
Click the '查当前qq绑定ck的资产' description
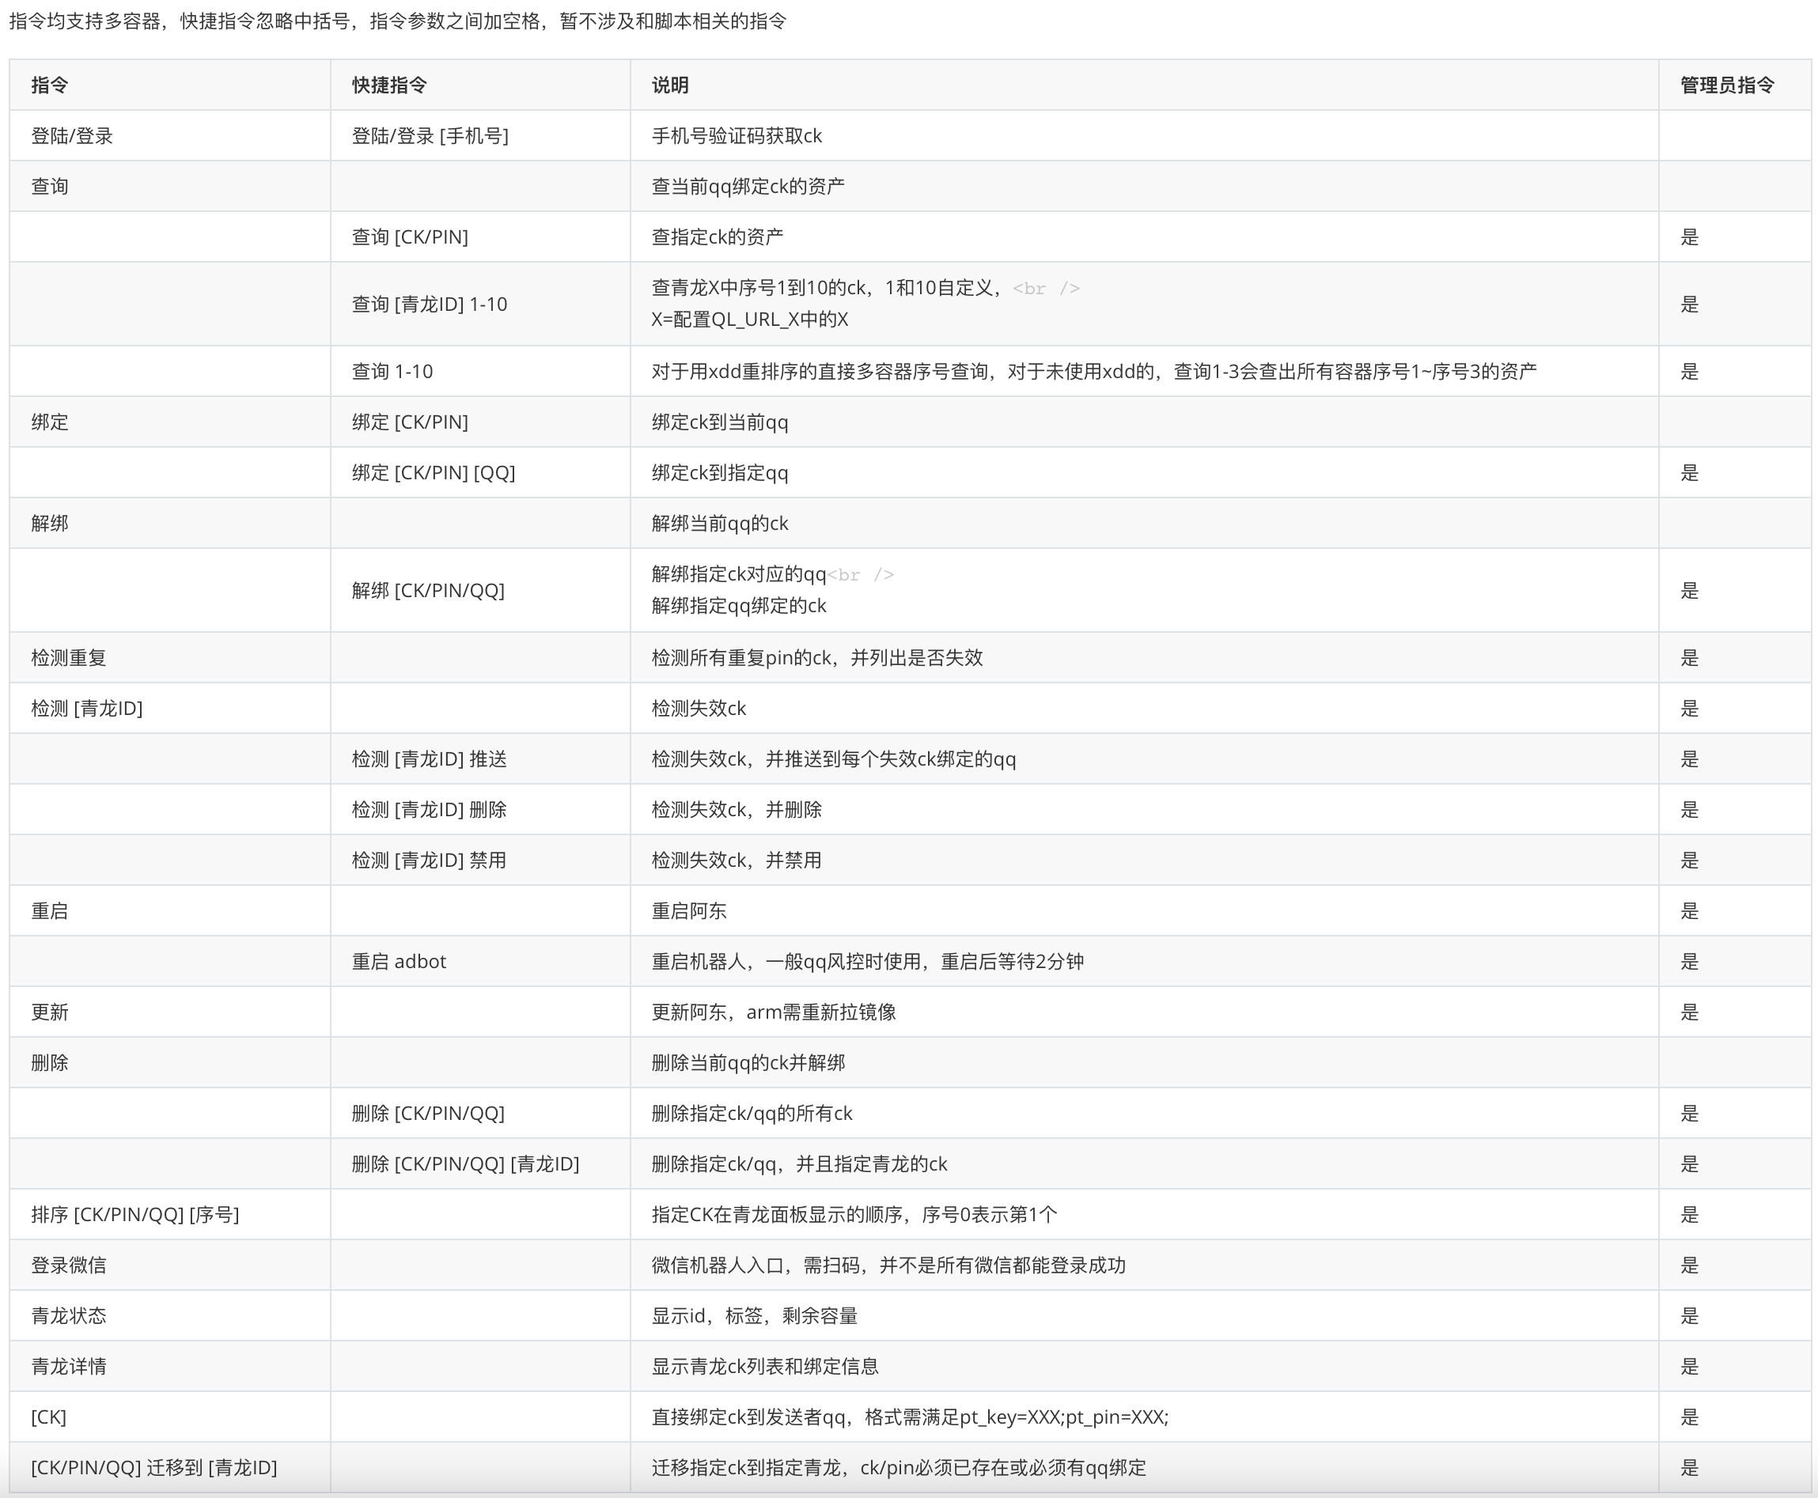(x=748, y=187)
